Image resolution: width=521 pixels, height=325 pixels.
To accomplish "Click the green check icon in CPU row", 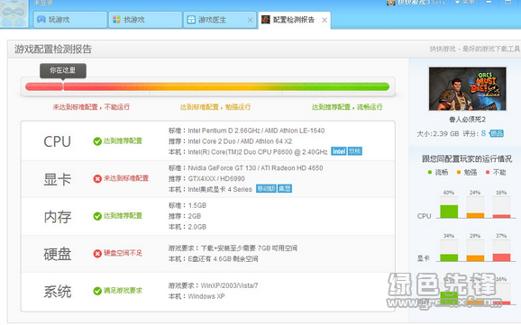I will 97,141.
